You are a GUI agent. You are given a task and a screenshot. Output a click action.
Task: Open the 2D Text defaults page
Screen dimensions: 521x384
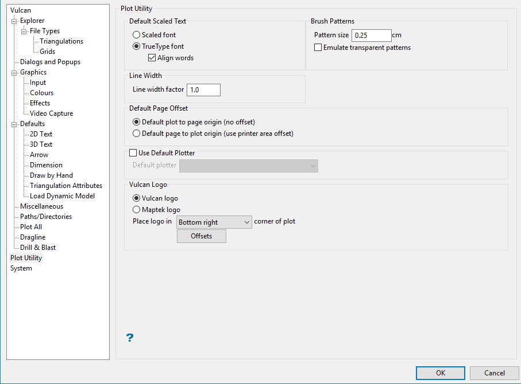tap(41, 134)
